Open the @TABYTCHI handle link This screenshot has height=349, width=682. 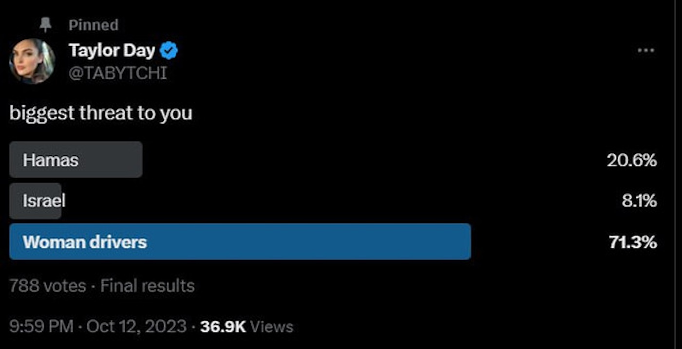pyautogui.click(x=117, y=73)
